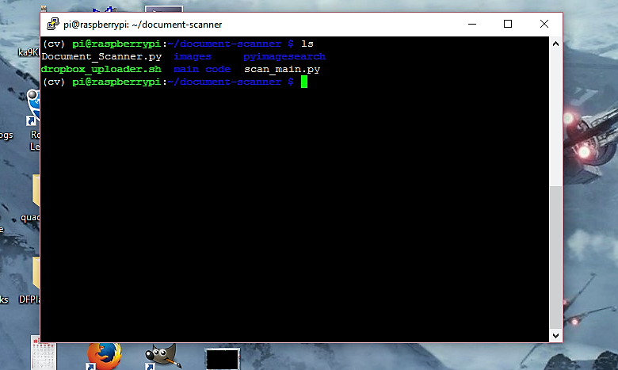Open the GIMP desktop shortcut
Image resolution: width=618 pixels, height=370 pixels.
coord(162,357)
